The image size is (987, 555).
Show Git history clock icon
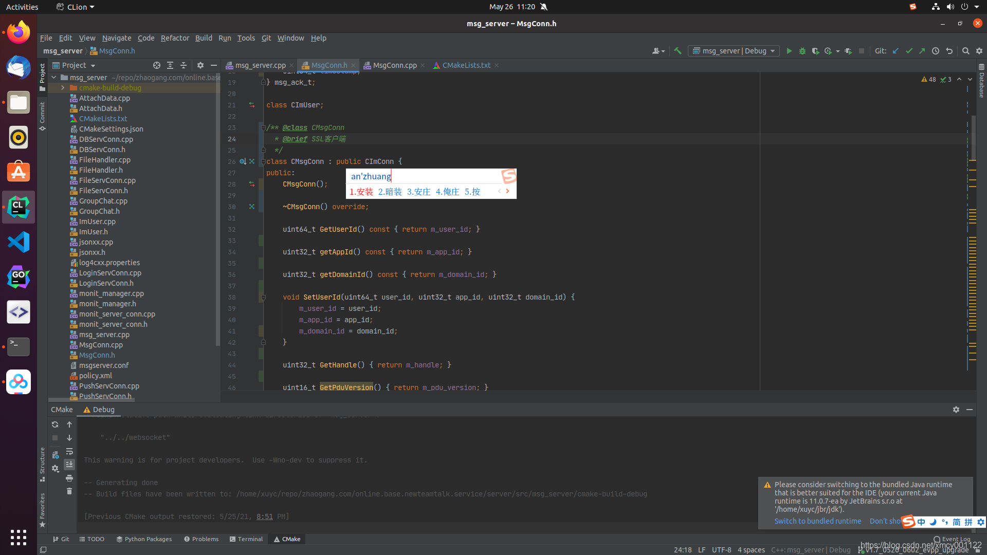936,51
